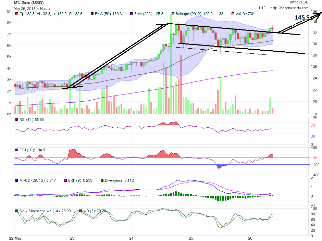Click the '25' date axis label

coord(191,238)
